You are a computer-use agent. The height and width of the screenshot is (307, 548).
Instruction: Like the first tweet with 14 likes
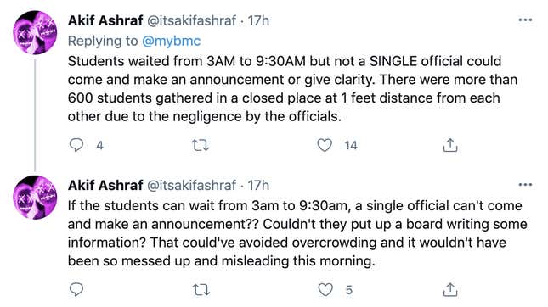(325, 145)
